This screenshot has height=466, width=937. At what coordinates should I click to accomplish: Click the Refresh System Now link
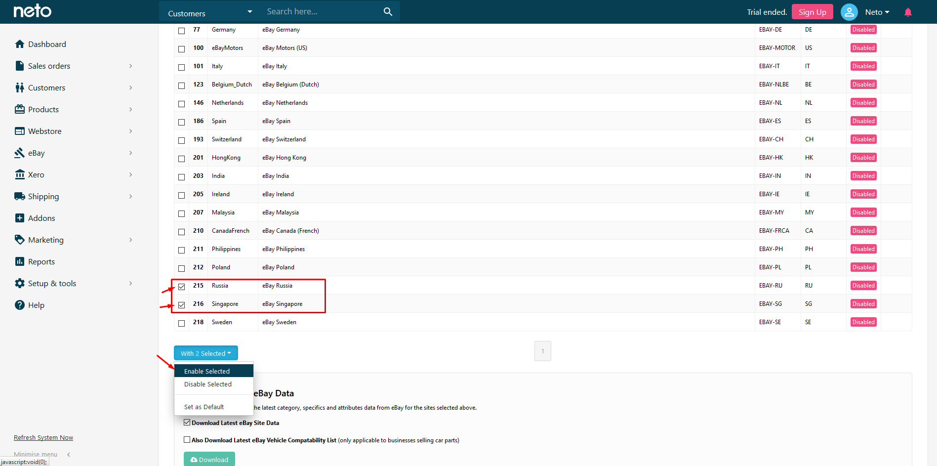[x=43, y=437]
